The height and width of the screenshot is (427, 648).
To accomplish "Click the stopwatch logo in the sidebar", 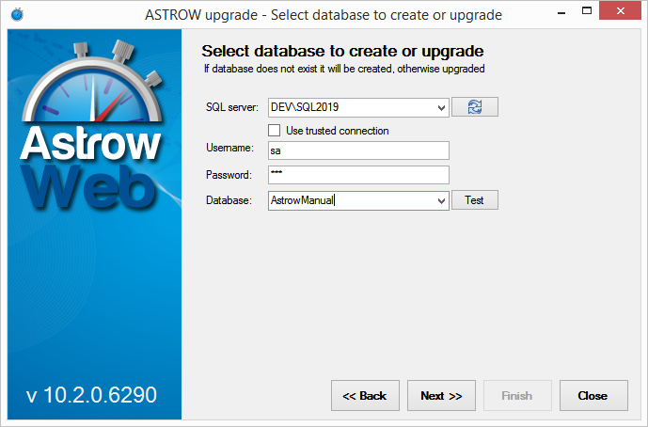I will [89, 89].
